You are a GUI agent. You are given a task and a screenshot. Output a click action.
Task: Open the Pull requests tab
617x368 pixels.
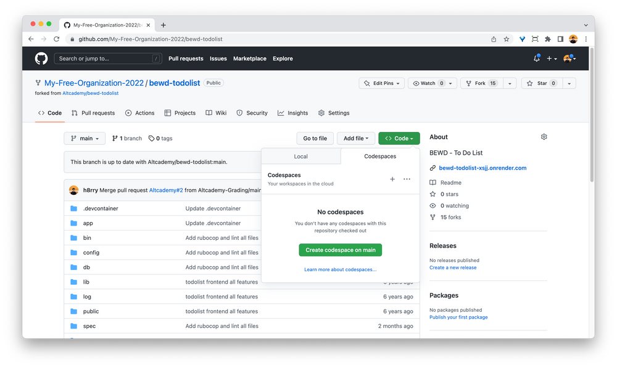[x=93, y=113]
